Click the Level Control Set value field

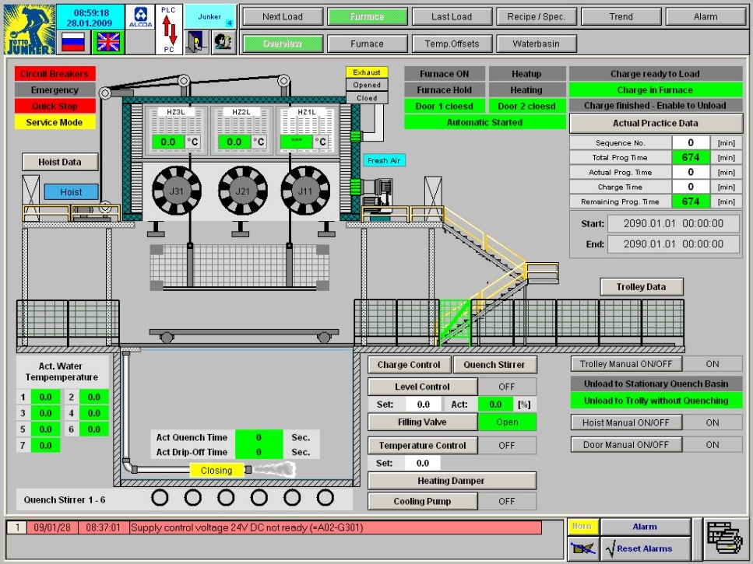[x=423, y=405]
